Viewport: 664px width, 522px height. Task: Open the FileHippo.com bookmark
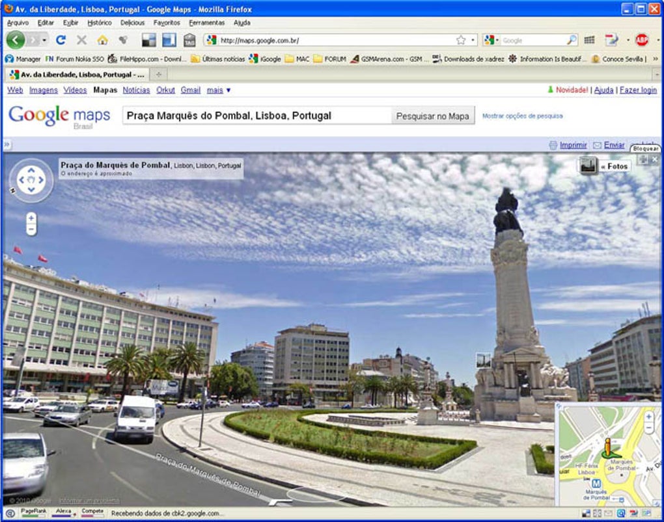click(x=147, y=59)
